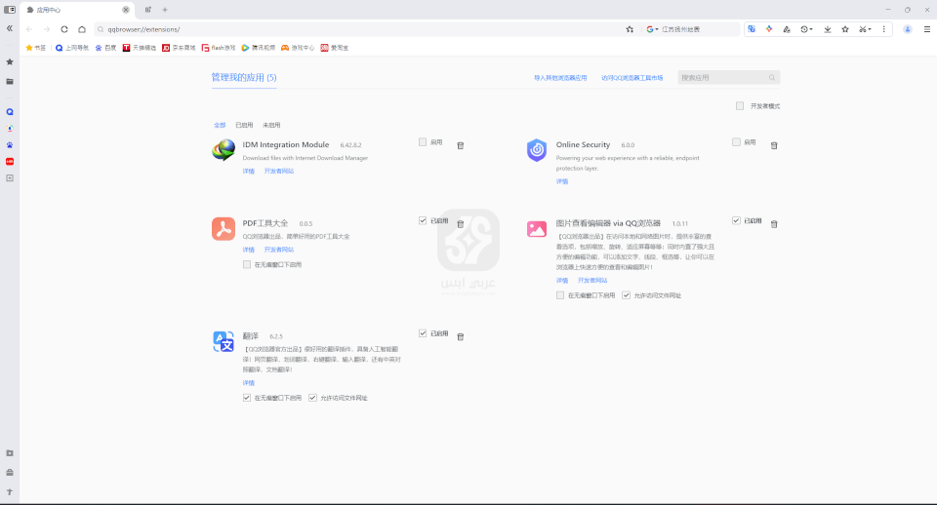
Task: Open the 百度 bookmark
Action: [x=105, y=48]
